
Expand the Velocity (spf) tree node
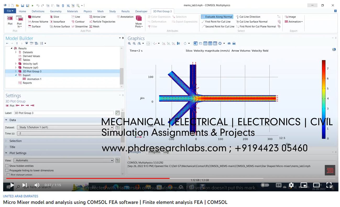pos(16,64)
